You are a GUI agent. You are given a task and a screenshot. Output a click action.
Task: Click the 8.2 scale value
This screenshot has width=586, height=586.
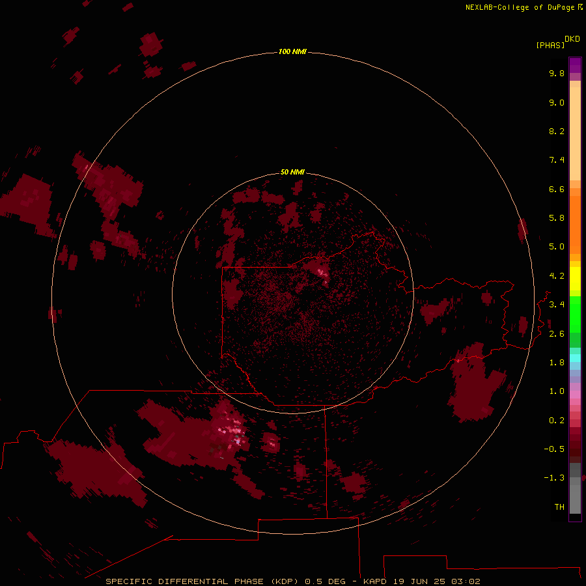pyautogui.click(x=557, y=131)
